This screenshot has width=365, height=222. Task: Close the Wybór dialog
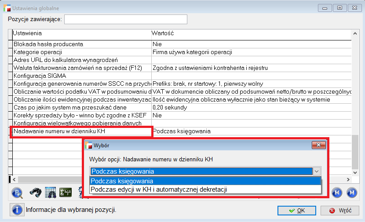pos(318,145)
